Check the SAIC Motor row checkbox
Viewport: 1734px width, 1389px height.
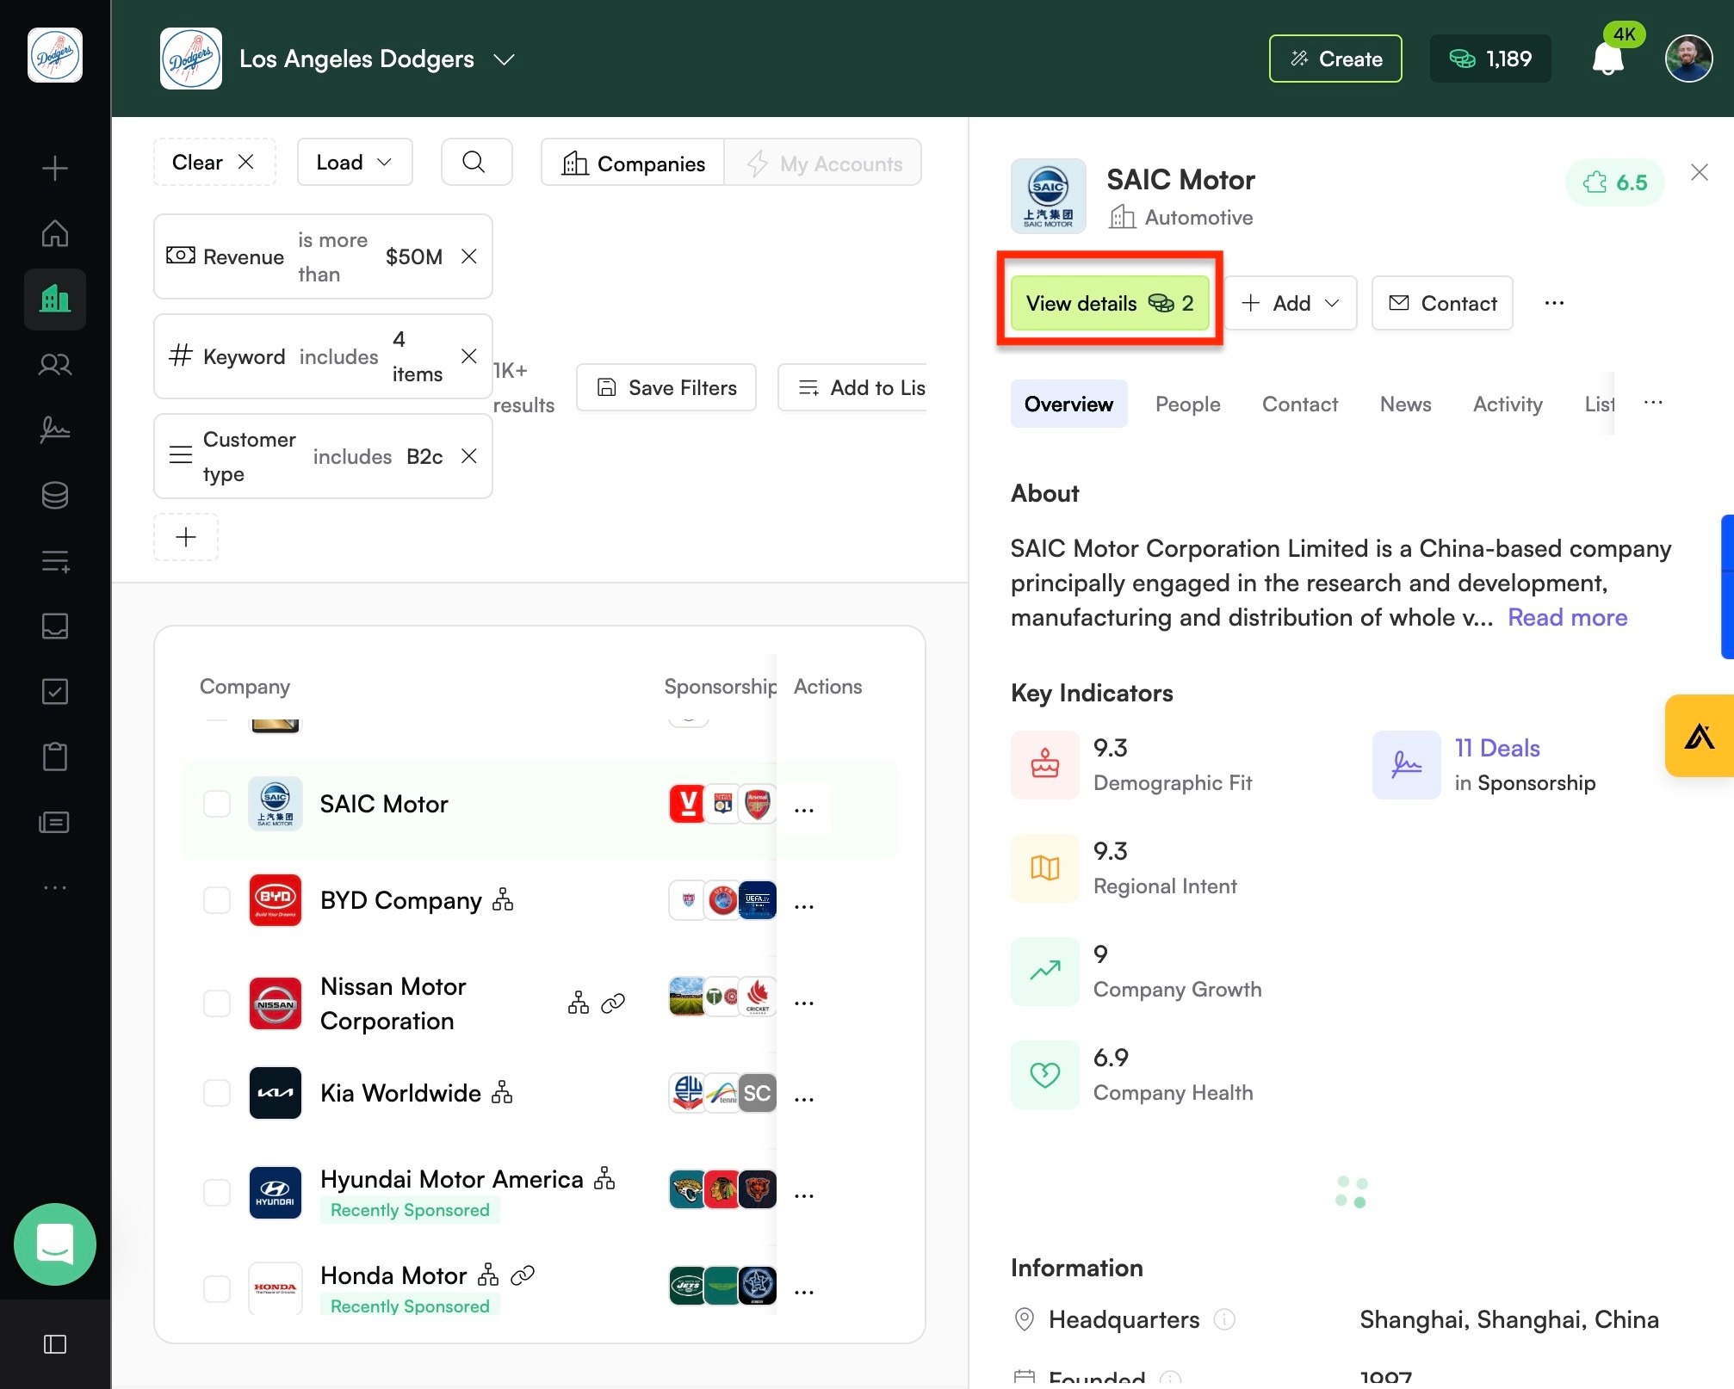click(217, 804)
